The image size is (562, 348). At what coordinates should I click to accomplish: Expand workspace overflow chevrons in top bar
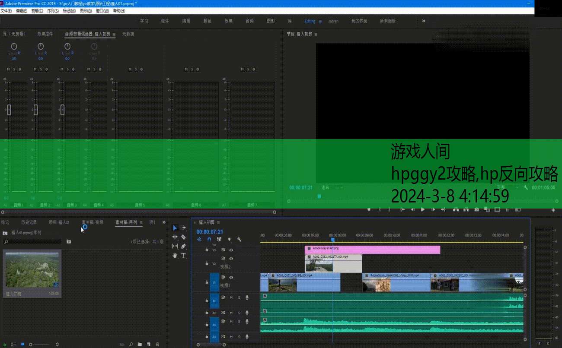(424, 21)
